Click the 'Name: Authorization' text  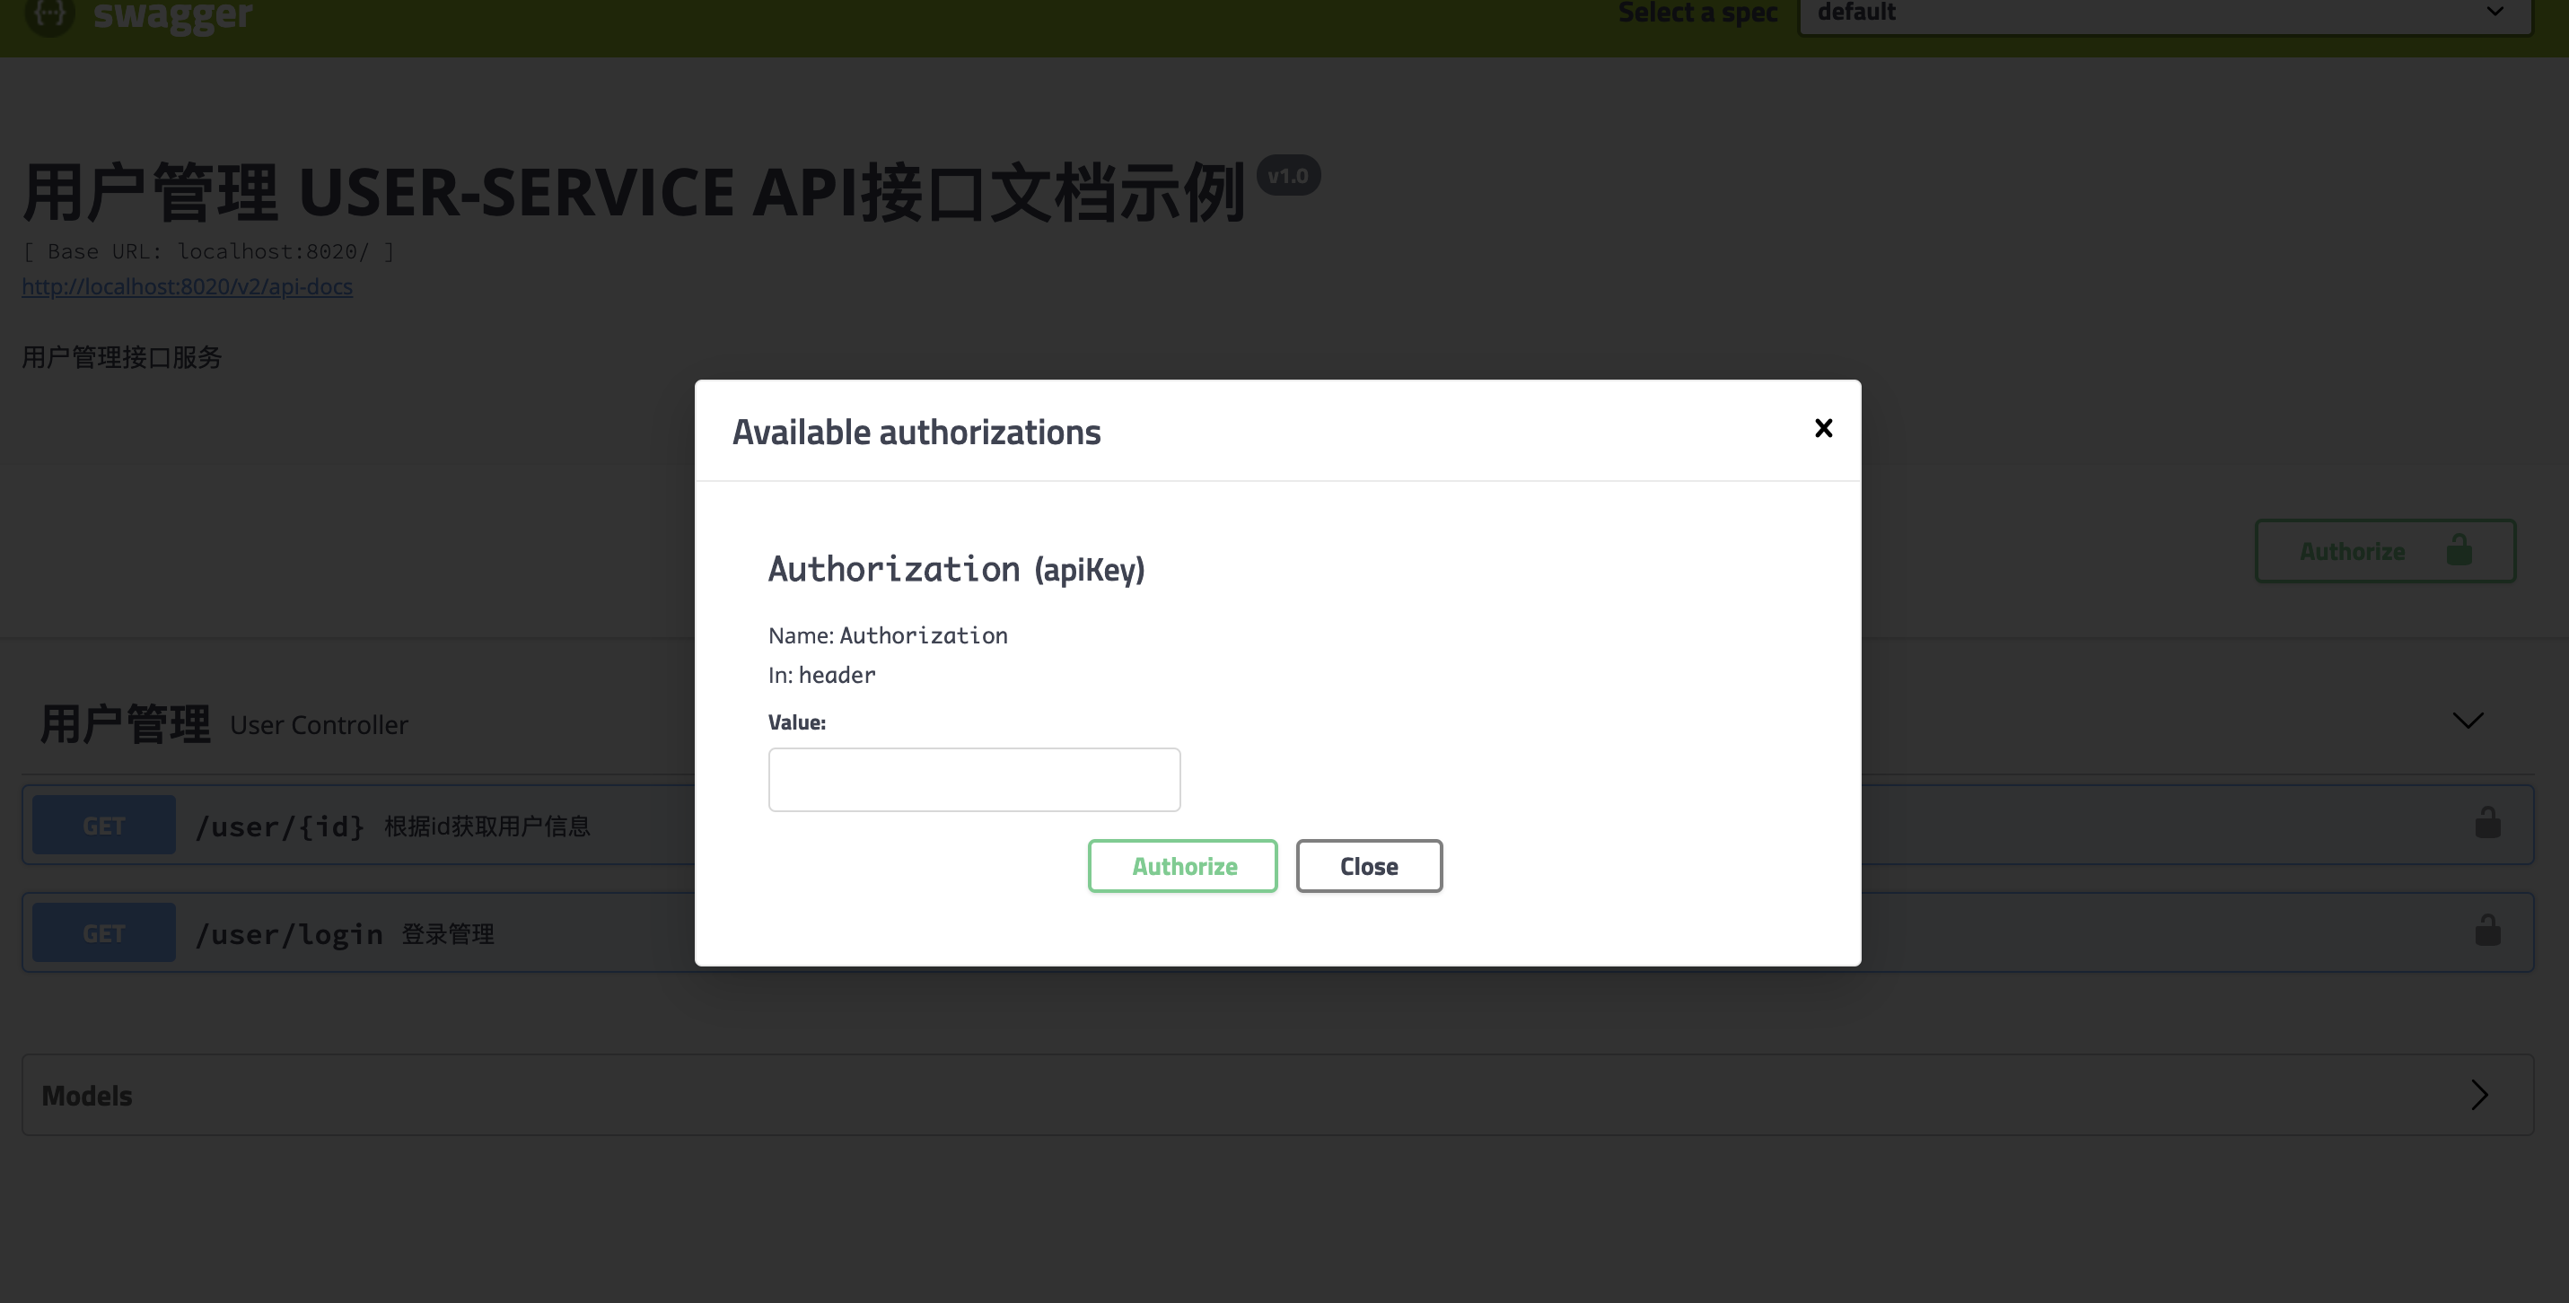(x=888, y=635)
